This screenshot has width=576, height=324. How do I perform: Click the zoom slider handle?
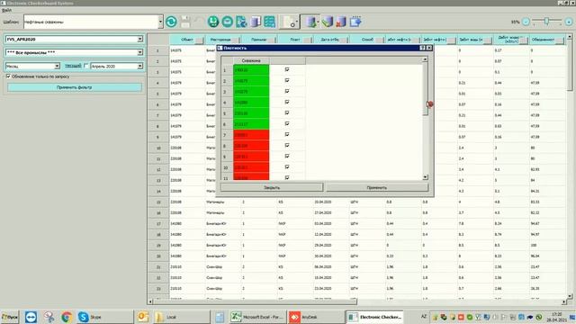(x=546, y=22)
